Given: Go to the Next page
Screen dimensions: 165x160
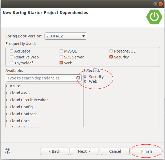Looking at the screenshot, I should click(84, 151).
